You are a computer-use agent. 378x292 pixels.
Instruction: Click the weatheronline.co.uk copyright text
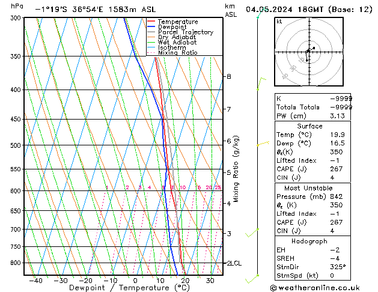pyautogui.click(x=315, y=288)
